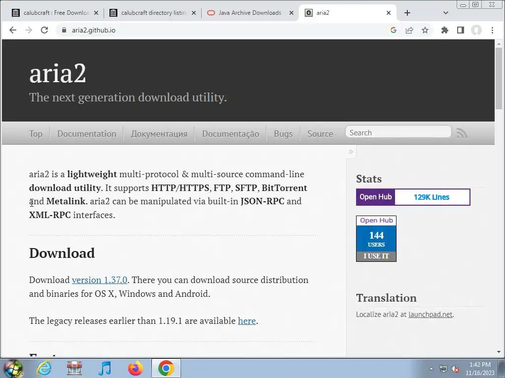Click the Chrome taskbar icon
Image resolution: width=505 pixels, height=378 pixels.
[166, 368]
